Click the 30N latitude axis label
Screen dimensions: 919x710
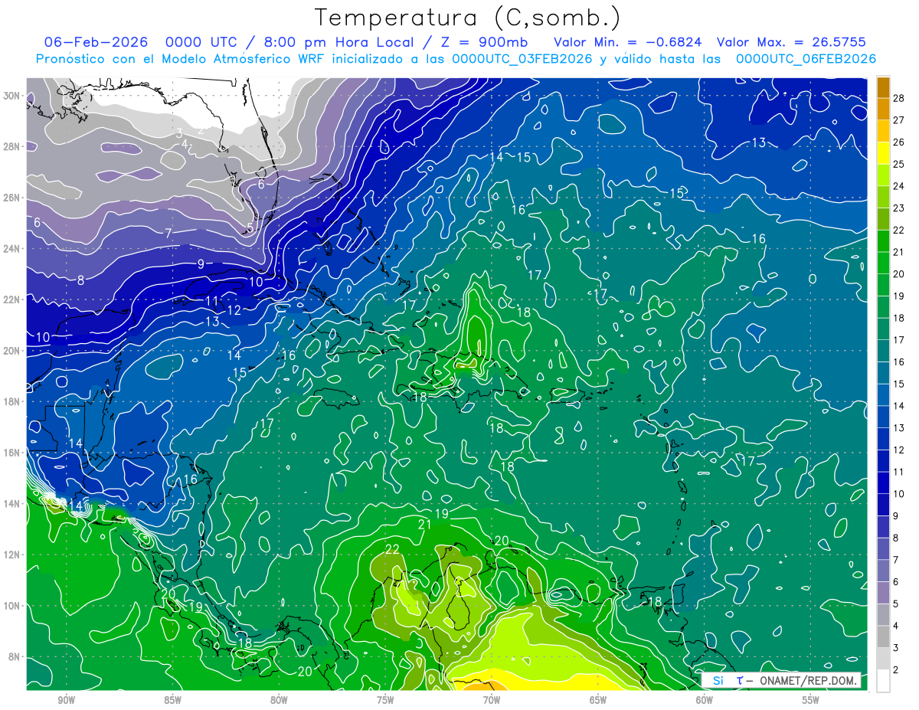(x=12, y=96)
